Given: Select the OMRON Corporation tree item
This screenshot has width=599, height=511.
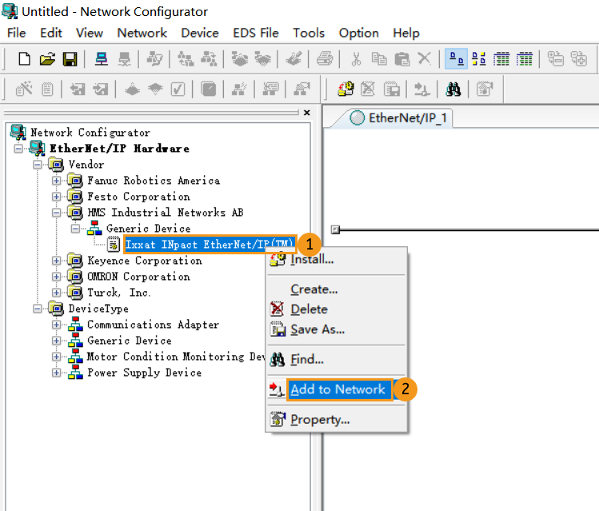Looking at the screenshot, I should 138,277.
